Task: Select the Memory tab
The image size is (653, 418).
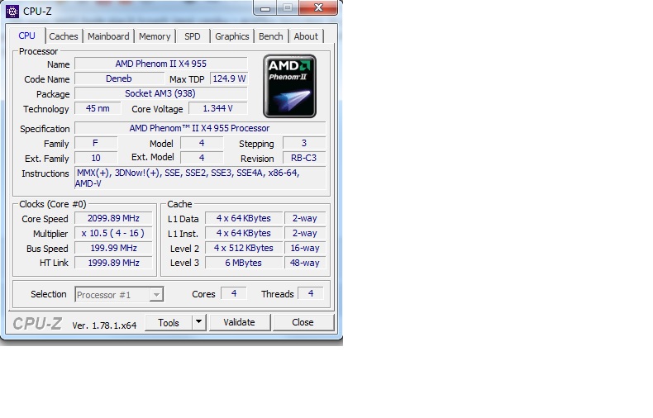Action: tap(155, 36)
